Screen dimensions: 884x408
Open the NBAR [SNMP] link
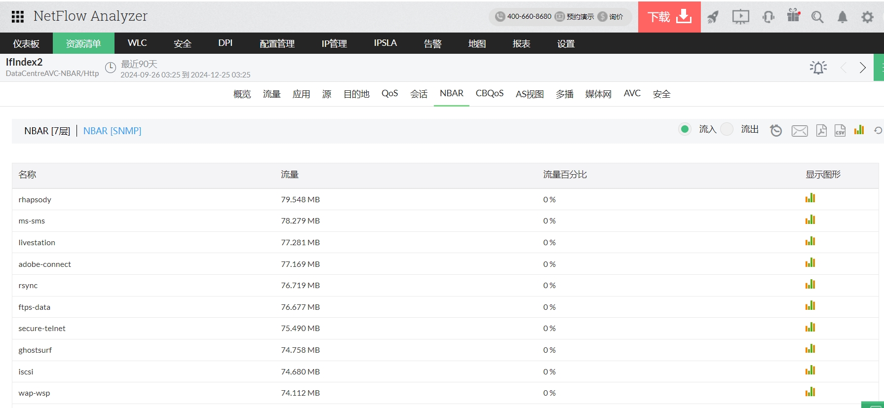[112, 131]
